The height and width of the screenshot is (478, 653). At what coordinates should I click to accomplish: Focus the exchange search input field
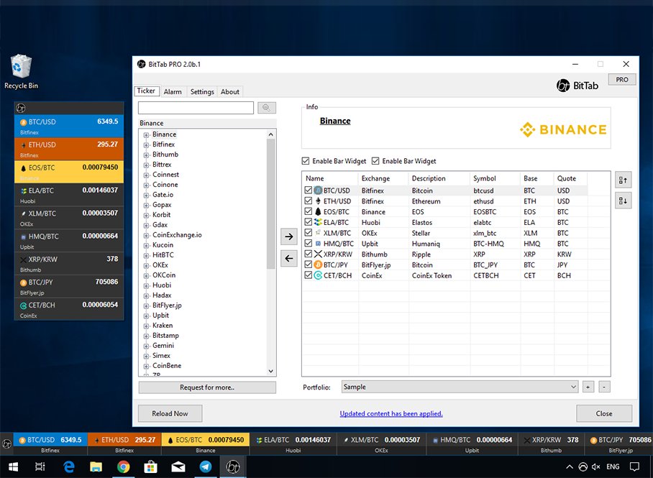(196, 108)
